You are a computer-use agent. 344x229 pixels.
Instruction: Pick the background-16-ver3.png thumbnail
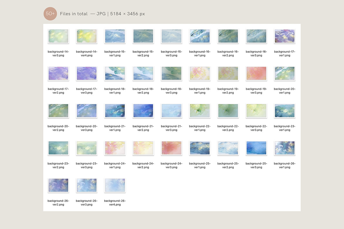click(x=256, y=36)
